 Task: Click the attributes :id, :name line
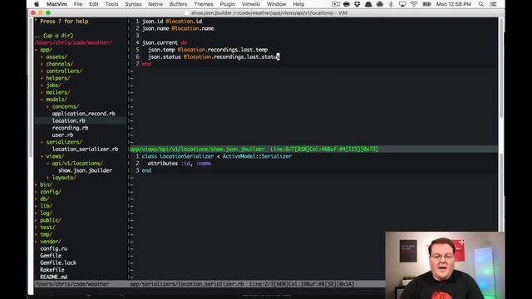coord(180,164)
